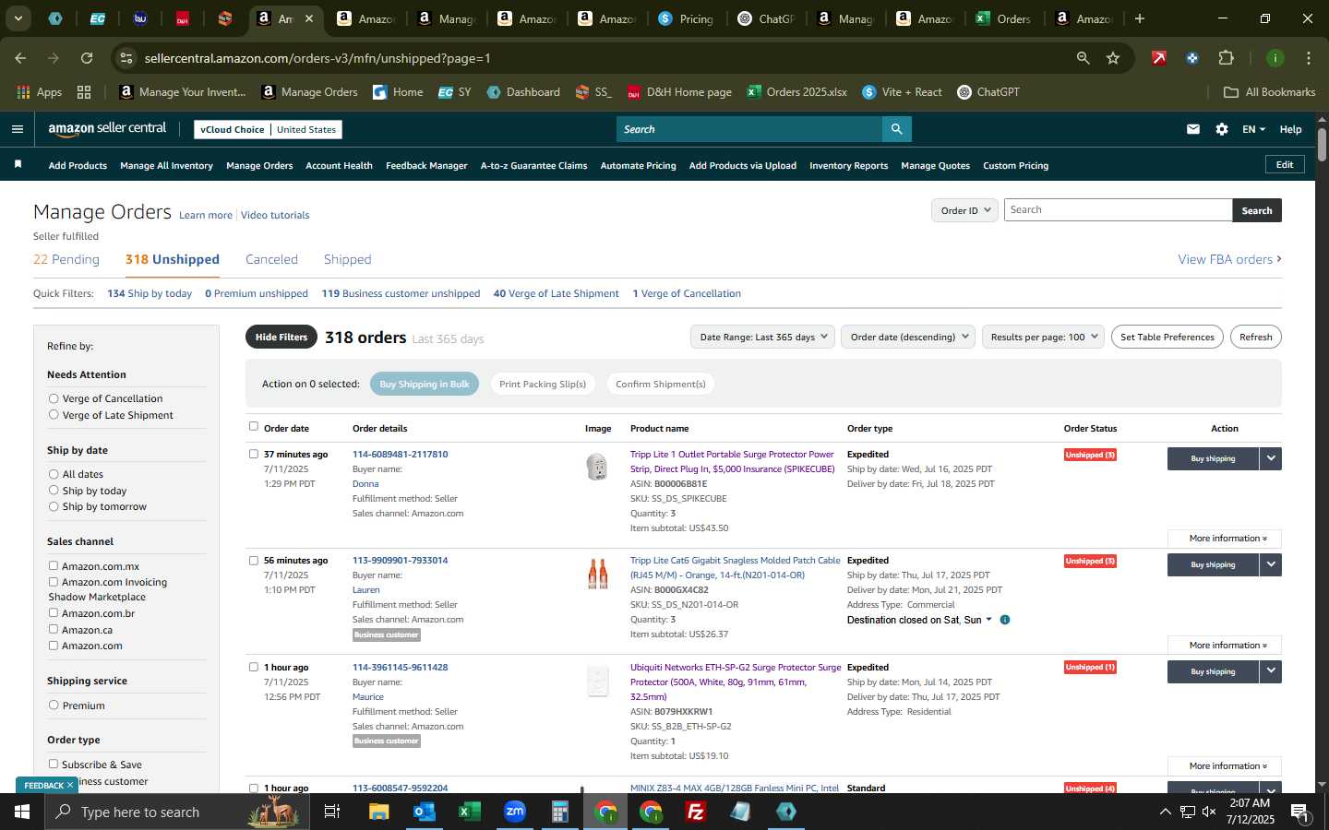Screen dimensions: 1329x830
Task: Open Results per page: 100 dropdown
Action: (x=1043, y=337)
